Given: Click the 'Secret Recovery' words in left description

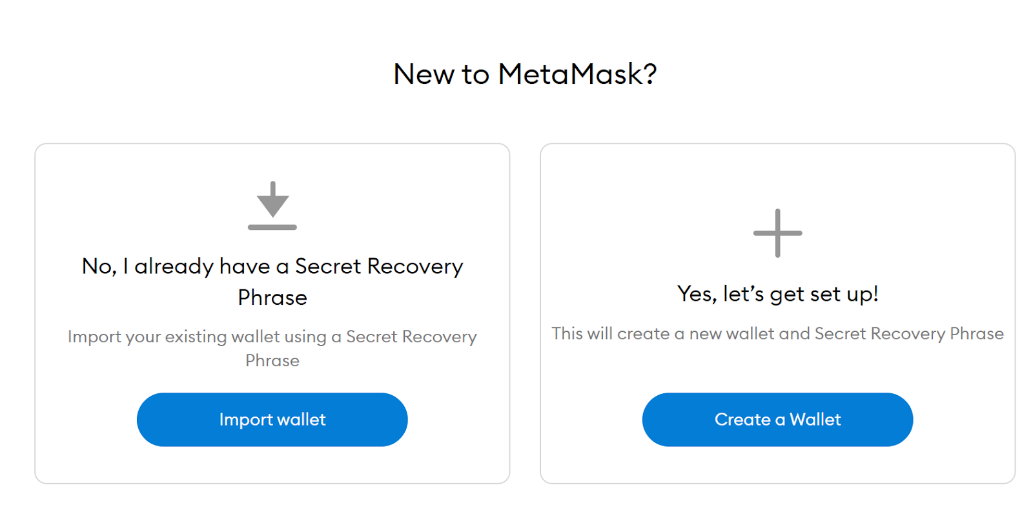Looking at the screenshot, I should coord(411,337).
